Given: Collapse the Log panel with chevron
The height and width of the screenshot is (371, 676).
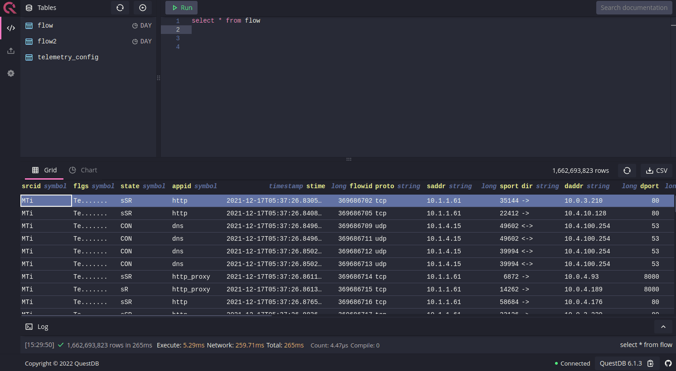Looking at the screenshot, I should click(x=663, y=327).
